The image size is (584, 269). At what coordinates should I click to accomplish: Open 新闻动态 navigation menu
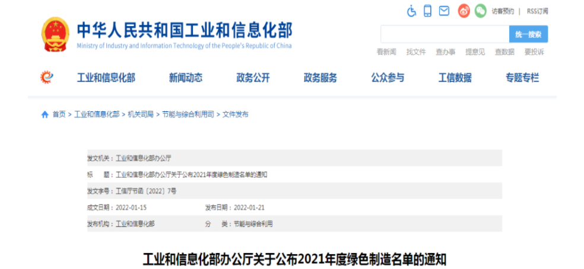coord(186,78)
